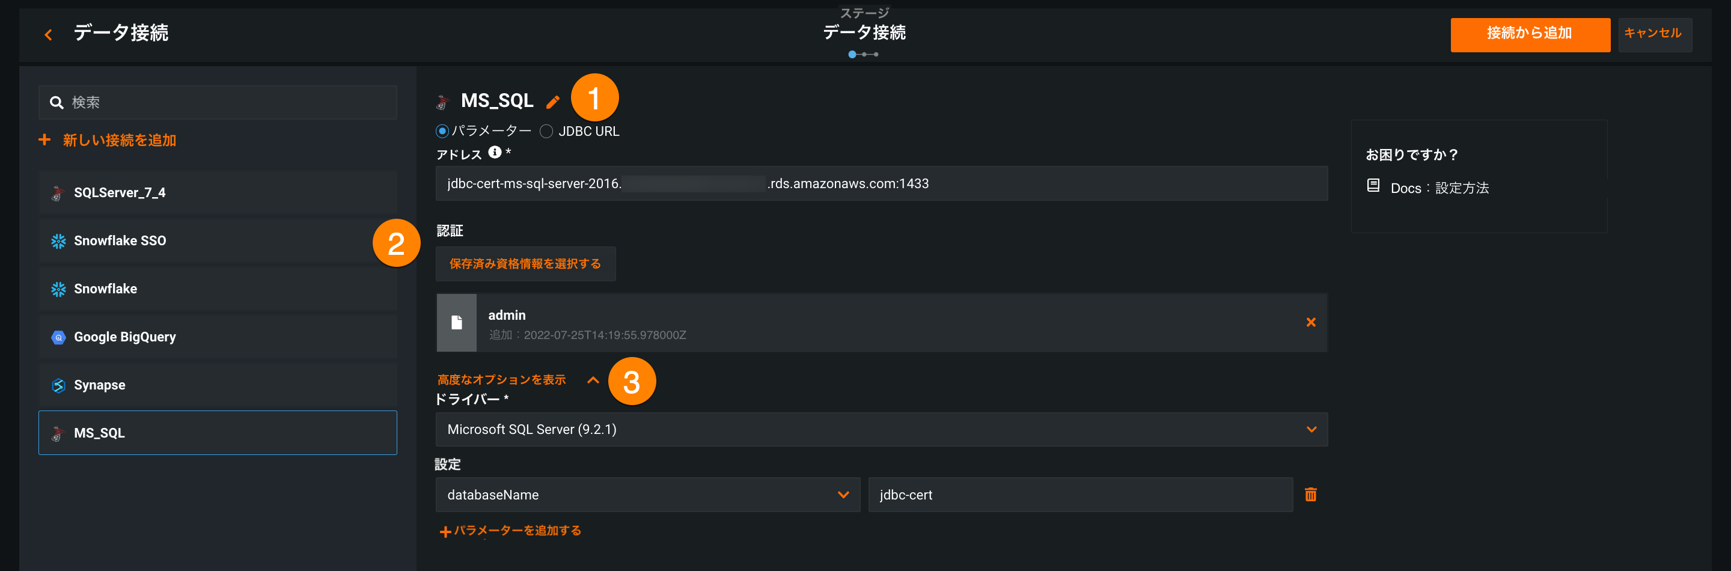Click the admin credential file icon
Screen dimensions: 1731x571
[456, 322]
